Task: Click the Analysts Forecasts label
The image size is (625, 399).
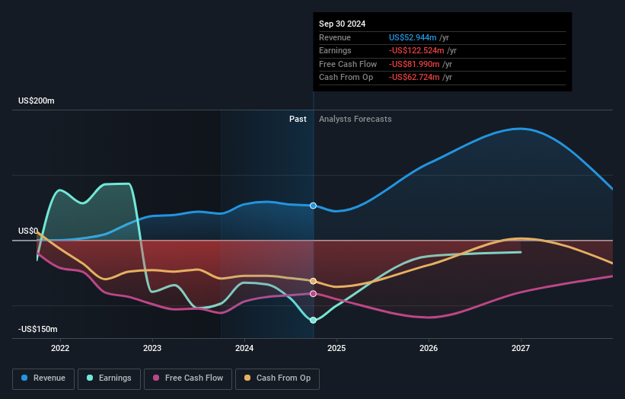Action: (356, 120)
